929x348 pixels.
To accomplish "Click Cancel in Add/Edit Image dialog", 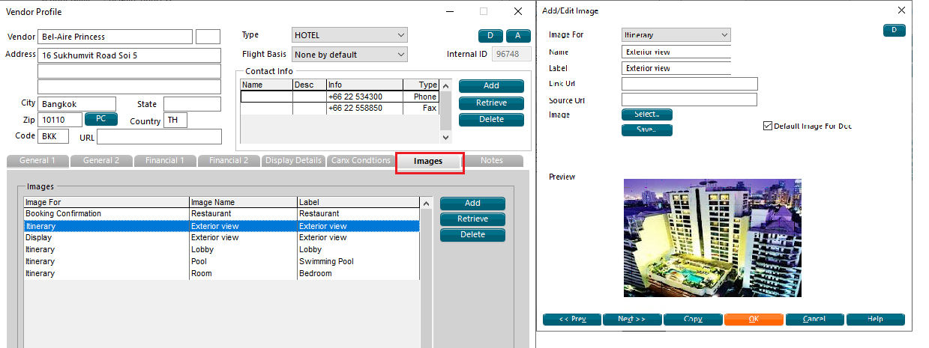I will (814, 319).
